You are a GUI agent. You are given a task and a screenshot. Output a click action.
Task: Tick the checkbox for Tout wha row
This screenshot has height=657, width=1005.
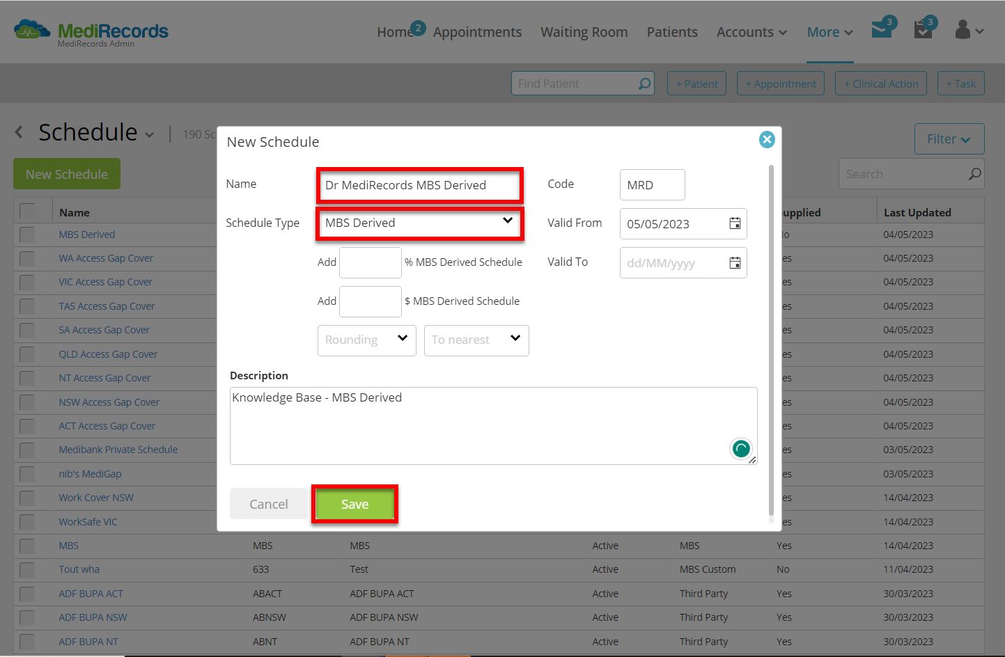point(27,569)
